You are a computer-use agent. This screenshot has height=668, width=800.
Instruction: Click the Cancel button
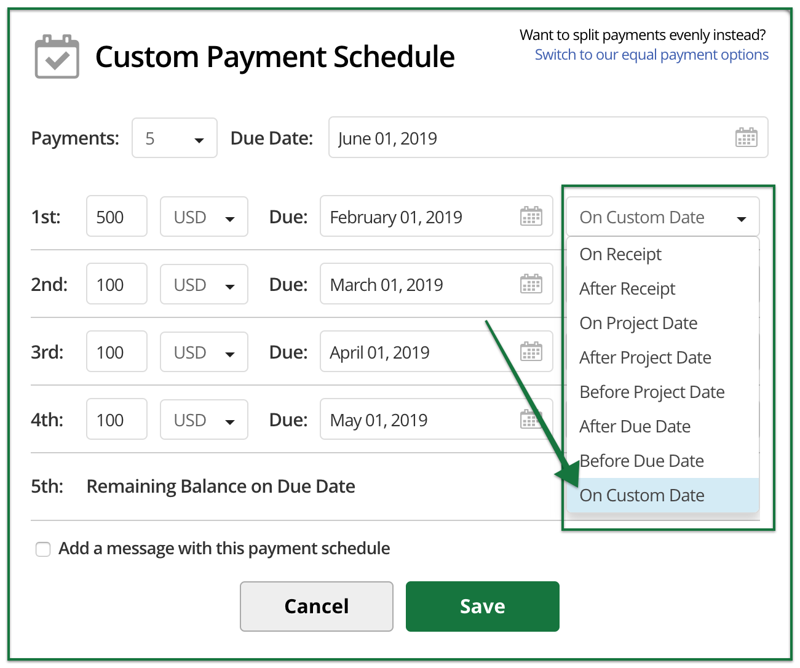[316, 606]
